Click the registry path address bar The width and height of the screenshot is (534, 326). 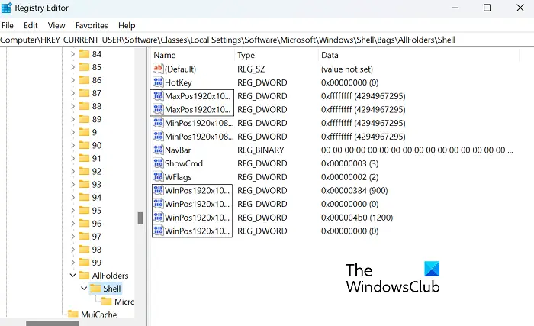[267, 40]
